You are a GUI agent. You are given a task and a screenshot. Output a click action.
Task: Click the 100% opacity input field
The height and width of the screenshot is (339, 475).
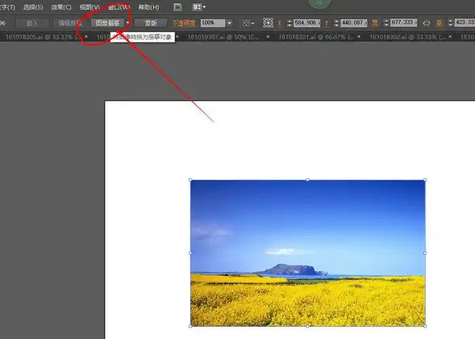point(213,22)
